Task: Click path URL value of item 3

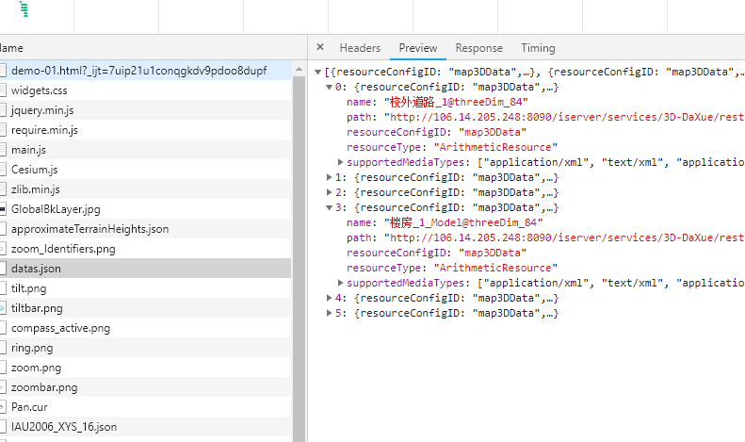Action: click(564, 237)
